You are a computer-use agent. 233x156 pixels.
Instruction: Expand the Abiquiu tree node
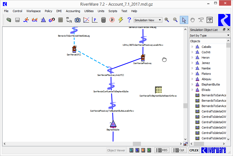(x=192, y=79)
